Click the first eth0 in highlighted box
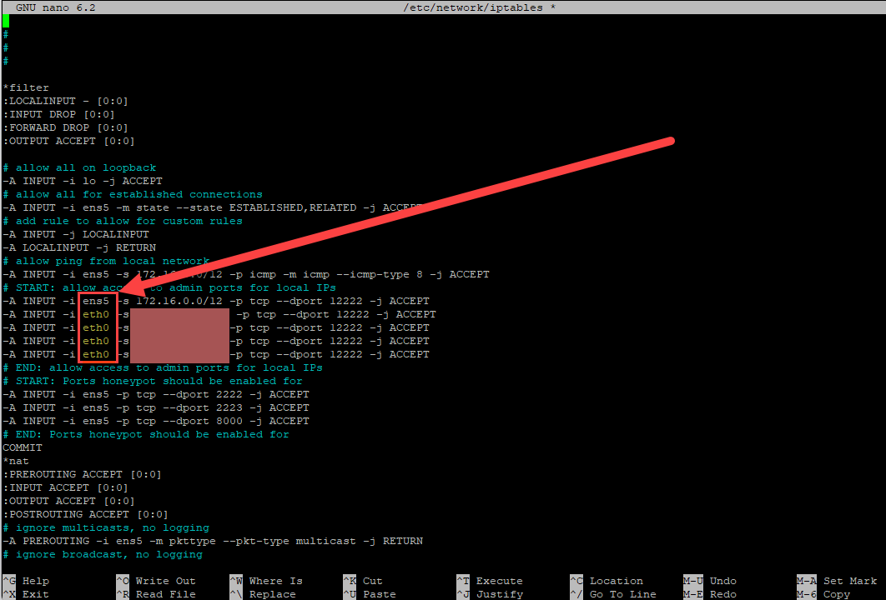 [x=96, y=314]
